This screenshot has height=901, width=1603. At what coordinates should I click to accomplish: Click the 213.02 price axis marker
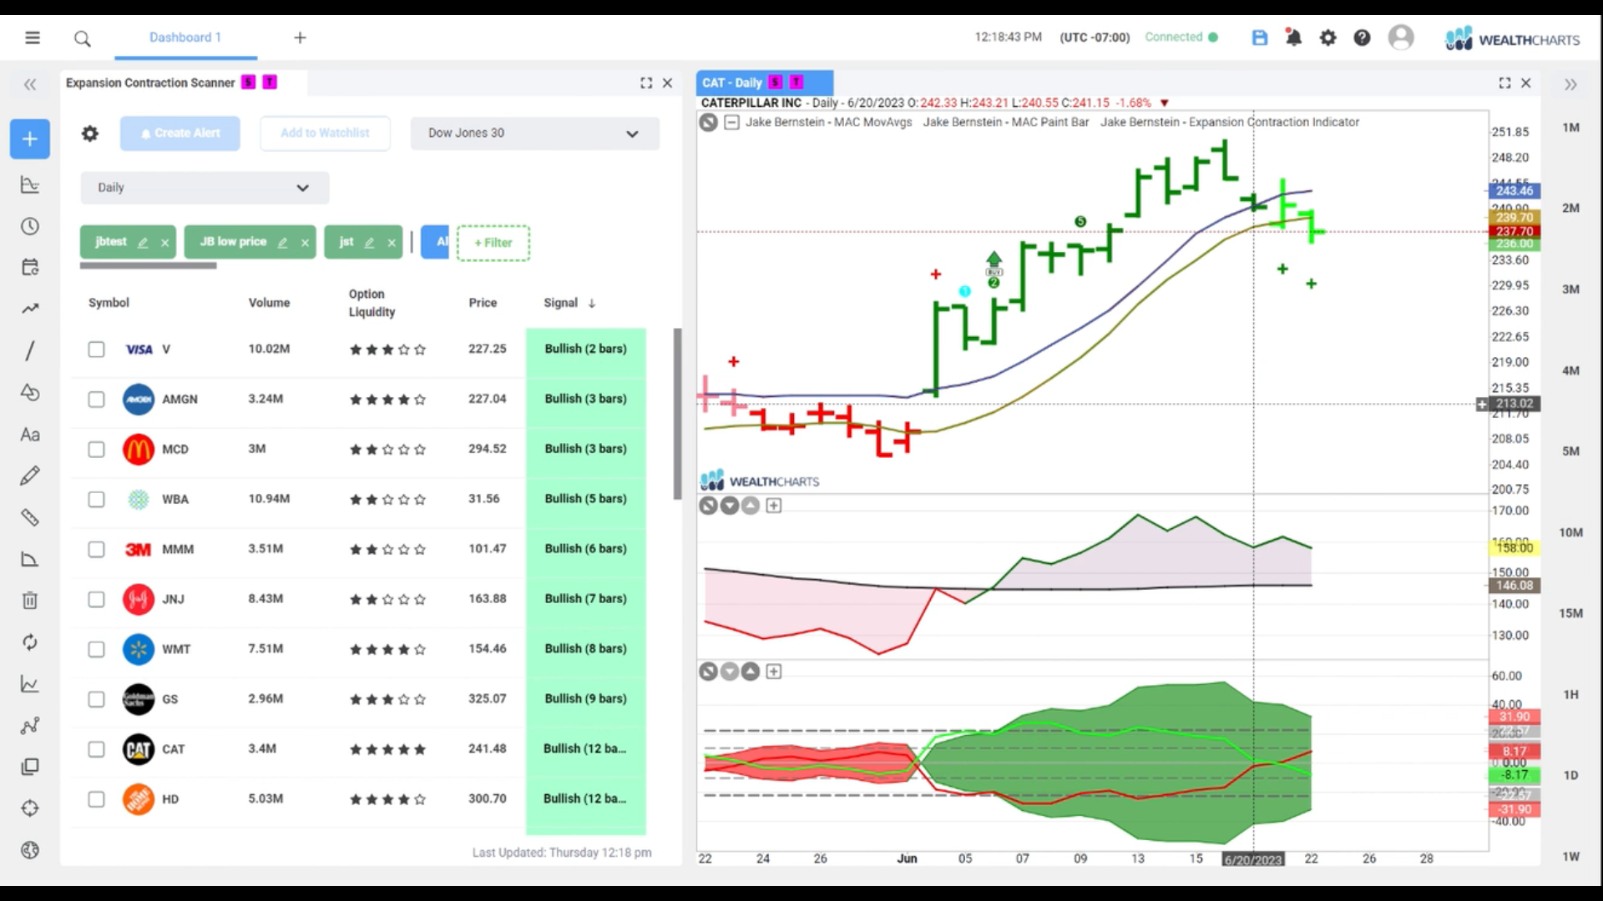coord(1515,404)
